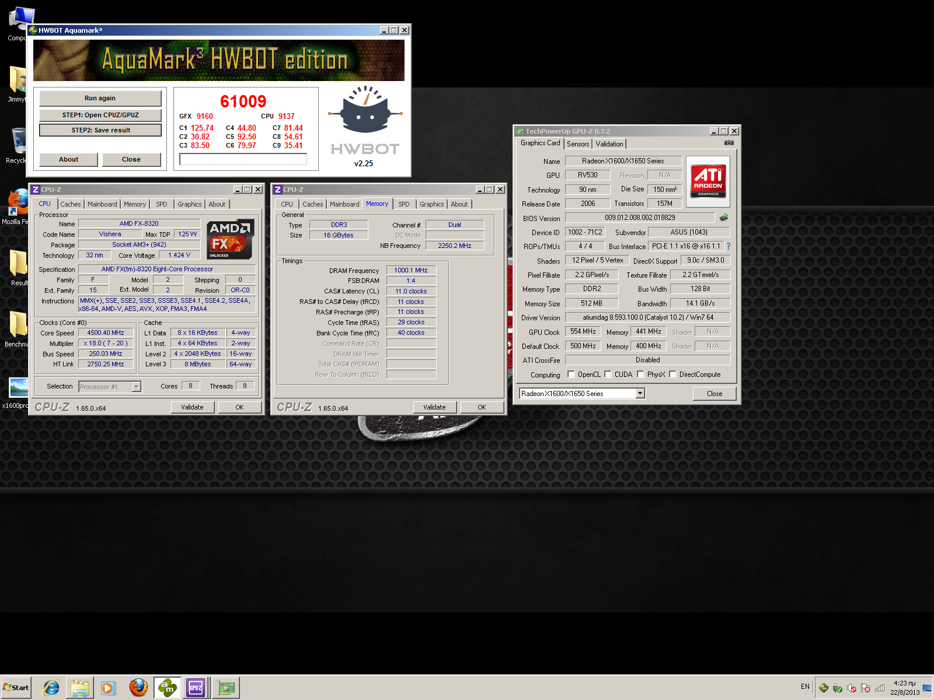Switch to Caches tab in left CPU-Z

[x=71, y=204]
